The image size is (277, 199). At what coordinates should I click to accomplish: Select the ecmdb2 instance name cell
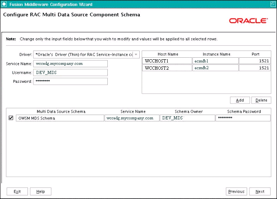click(216, 68)
